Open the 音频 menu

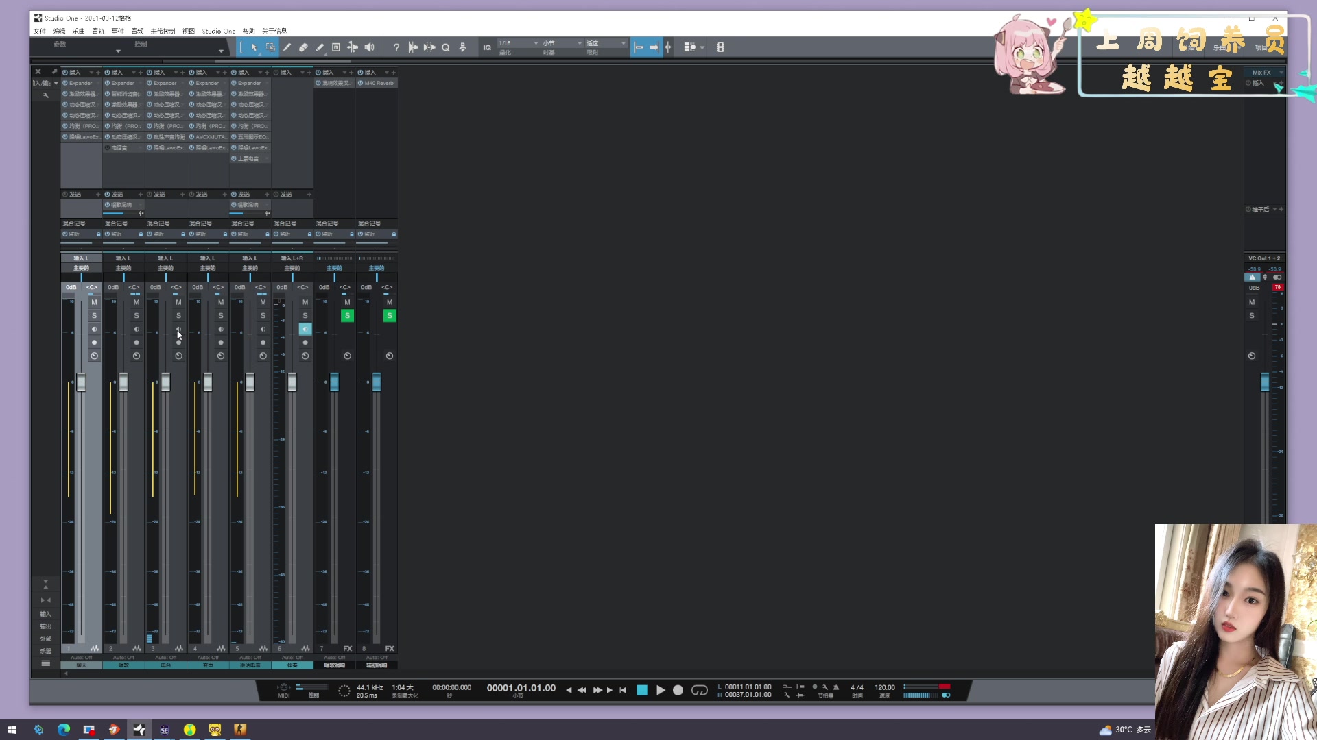coord(138,31)
